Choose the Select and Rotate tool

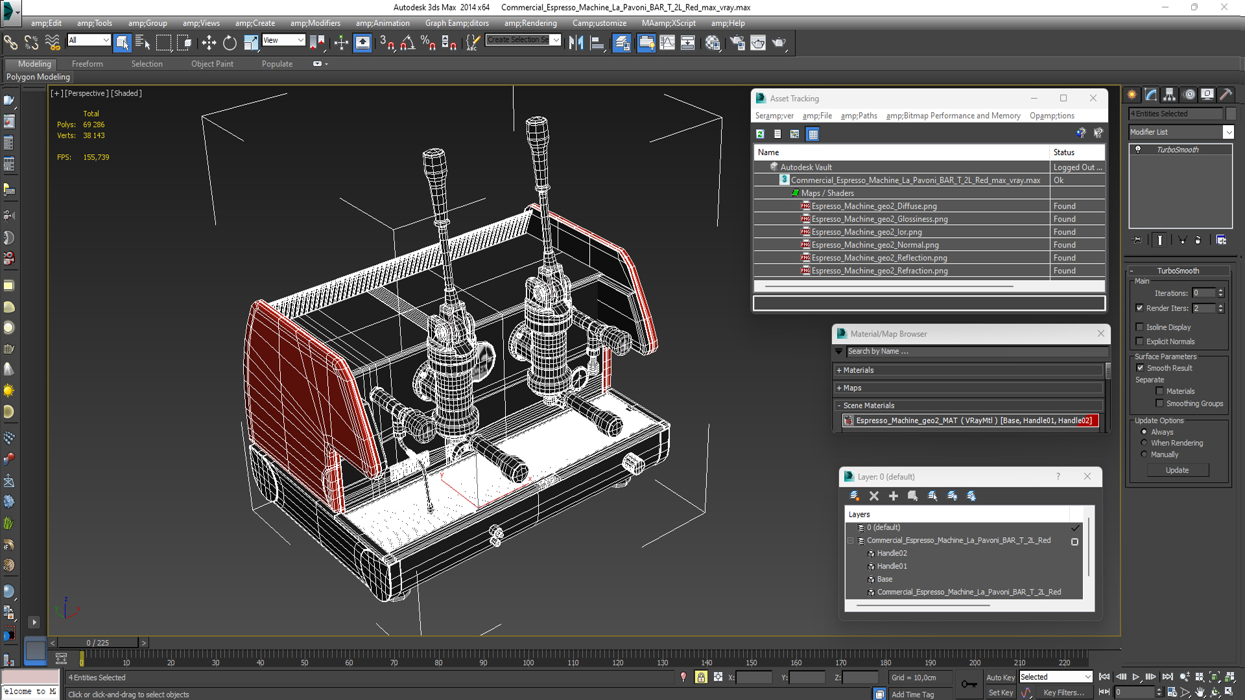[230, 43]
